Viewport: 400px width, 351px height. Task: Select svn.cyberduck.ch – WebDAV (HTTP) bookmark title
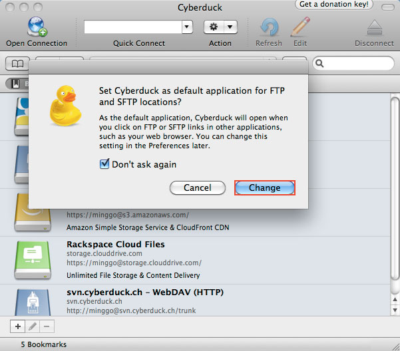pos(145,292)
